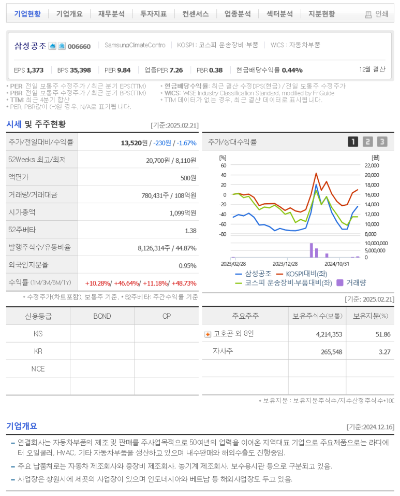The image size is (400, 496).
Task: Click the 1Y return +48.73%
Action: [x=184, y=283]
